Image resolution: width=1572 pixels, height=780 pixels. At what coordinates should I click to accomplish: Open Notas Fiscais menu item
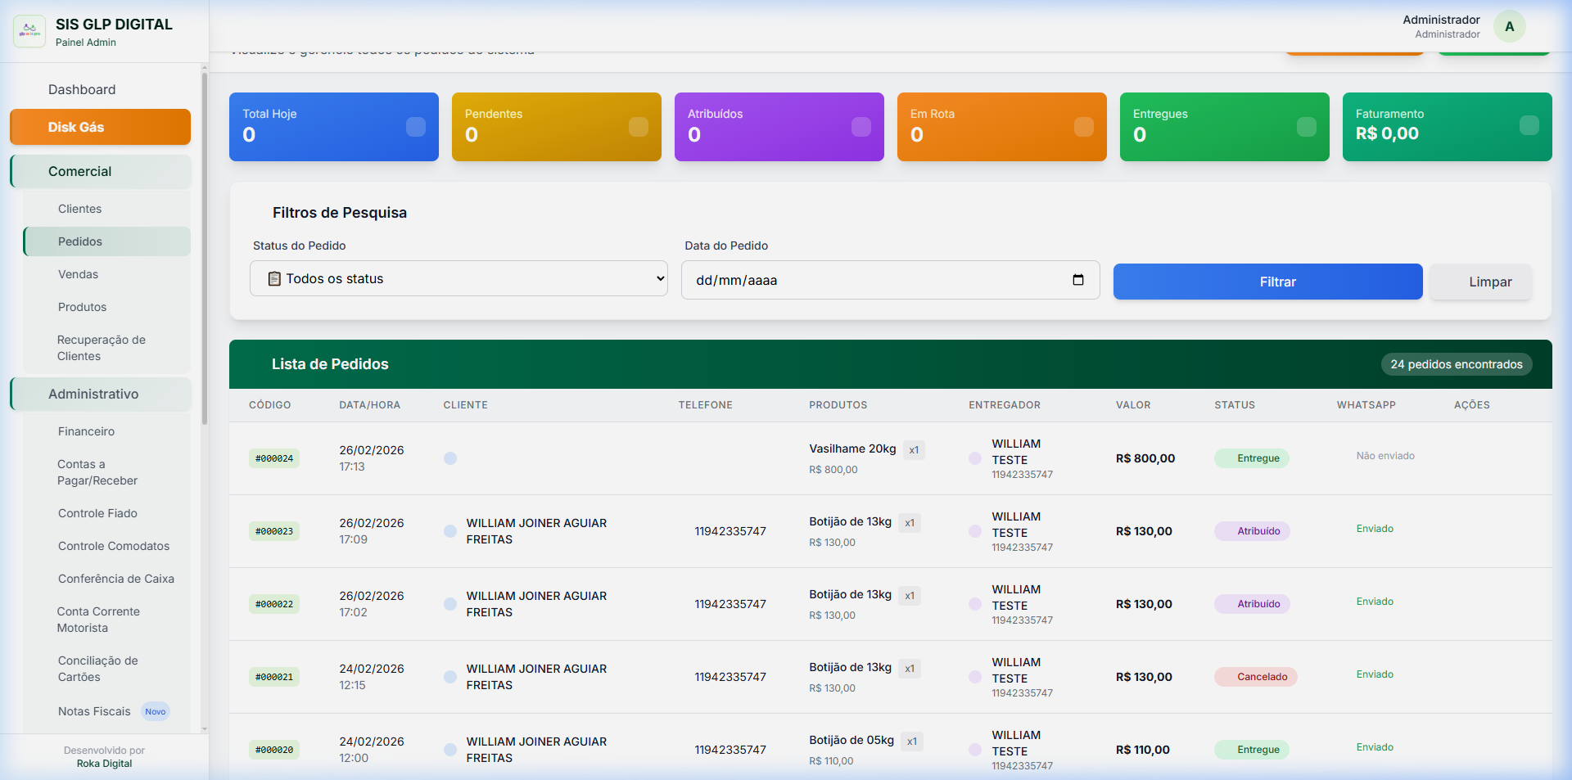[94, 711]
